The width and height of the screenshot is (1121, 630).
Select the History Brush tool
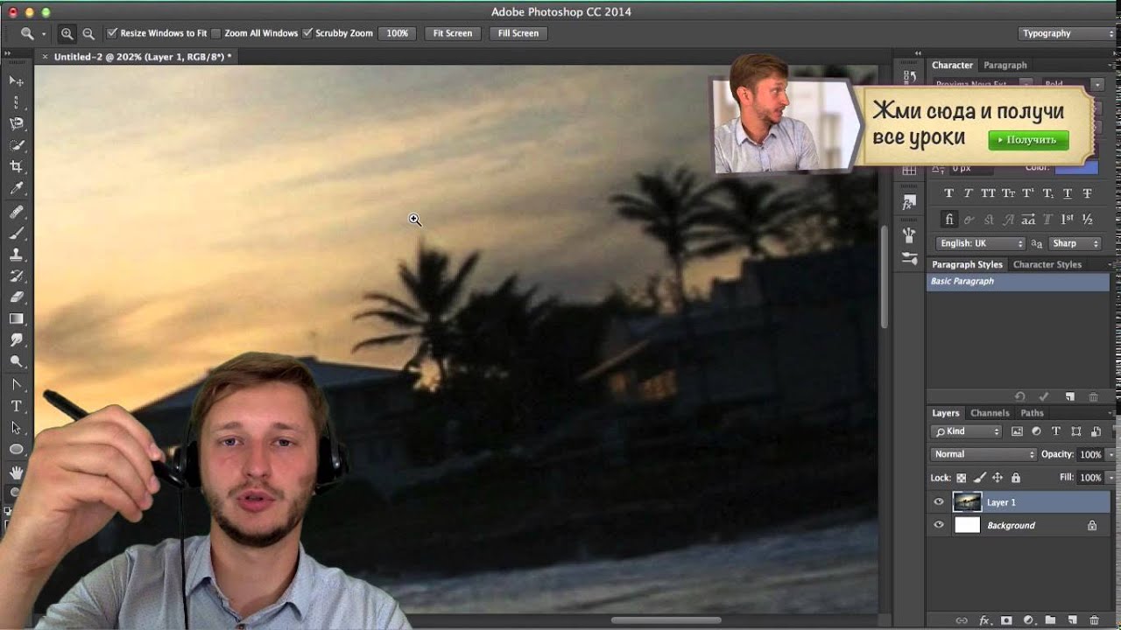(16, 276)
